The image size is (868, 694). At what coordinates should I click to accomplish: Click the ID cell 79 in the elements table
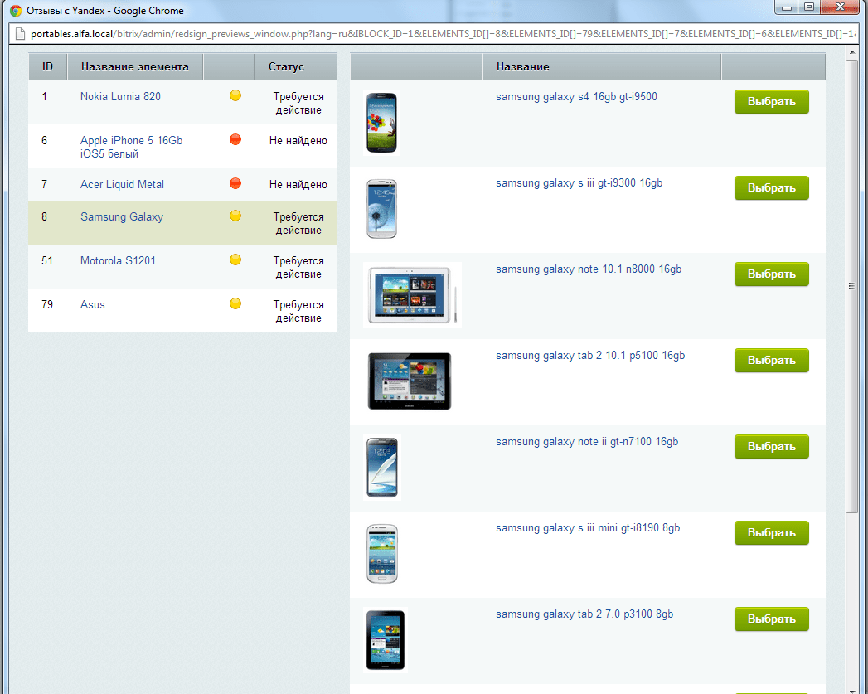(x=47, y=303)
